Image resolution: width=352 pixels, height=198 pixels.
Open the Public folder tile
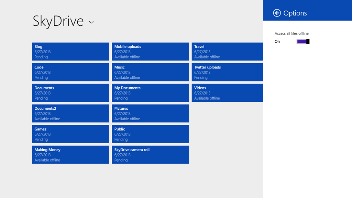(151, 134)
